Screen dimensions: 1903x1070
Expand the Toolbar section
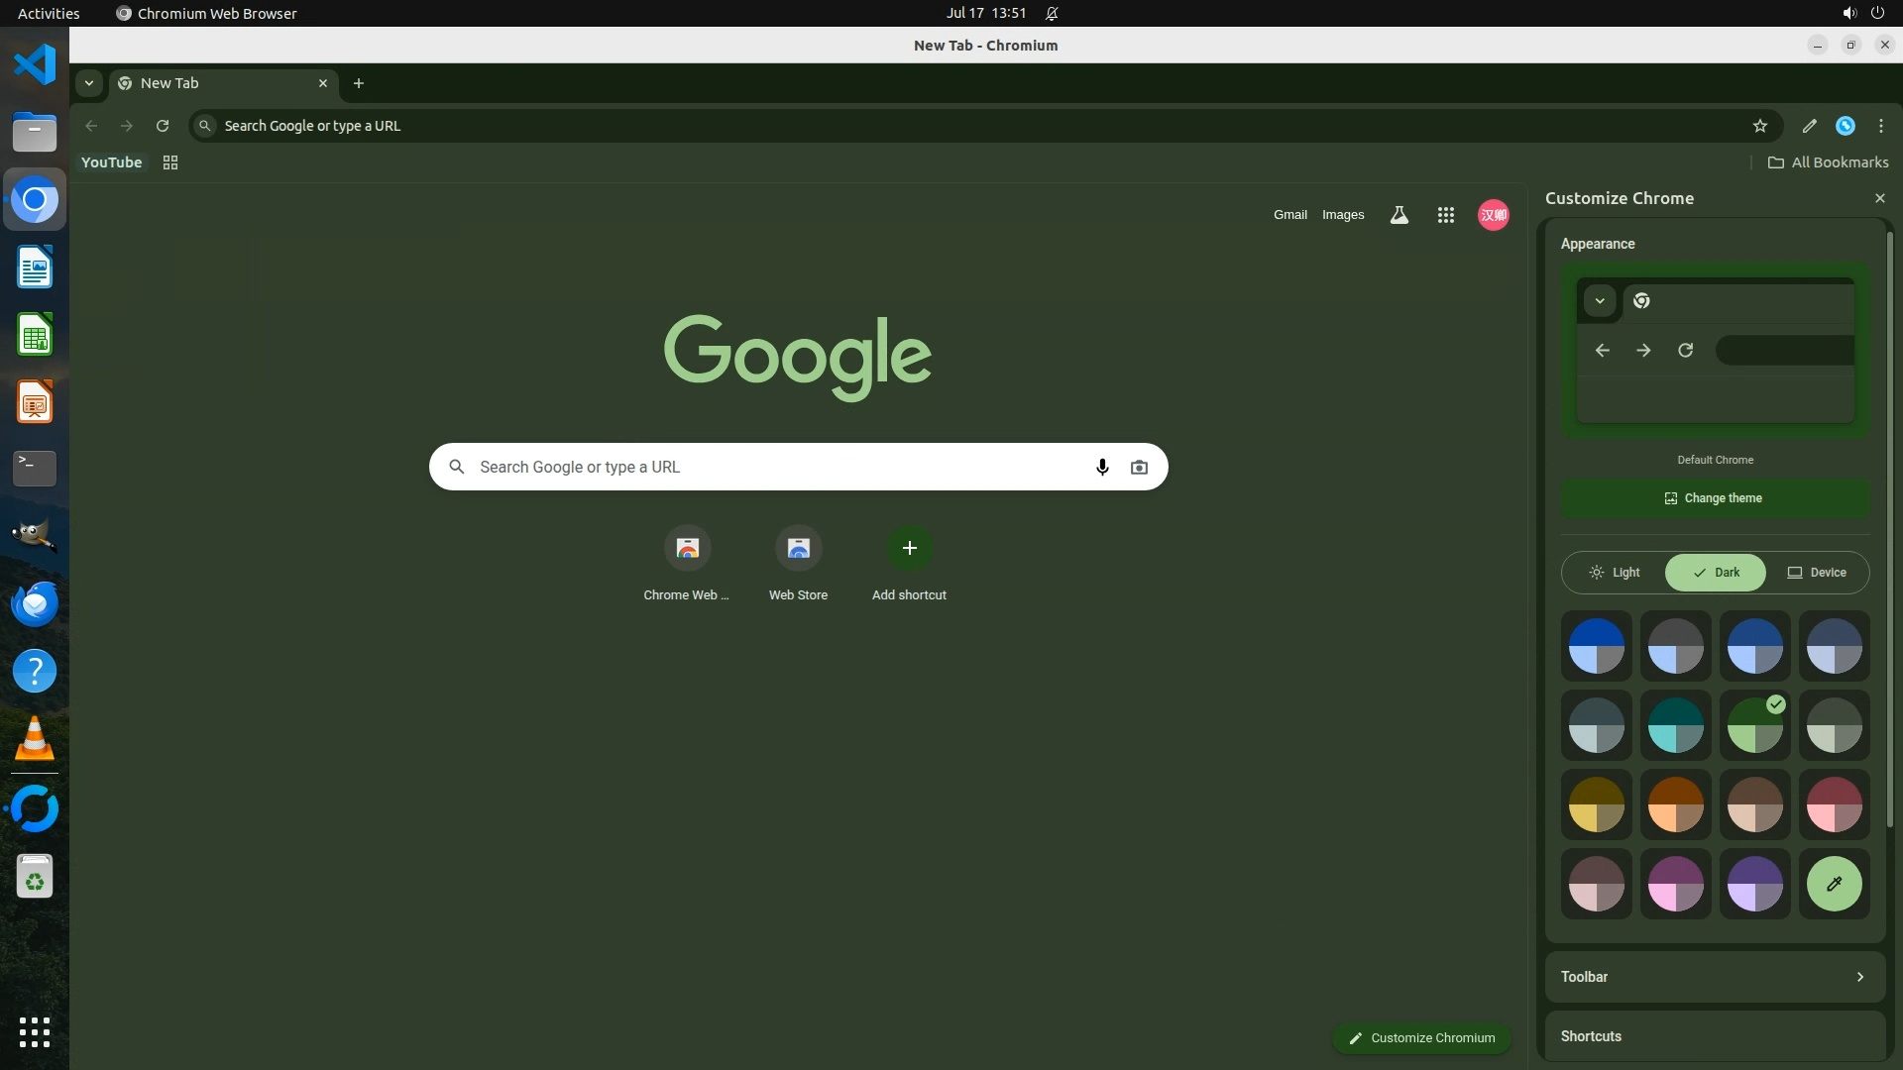[1715, 977]
